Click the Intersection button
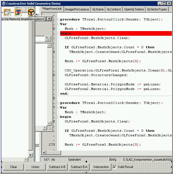 coord(101,167)
